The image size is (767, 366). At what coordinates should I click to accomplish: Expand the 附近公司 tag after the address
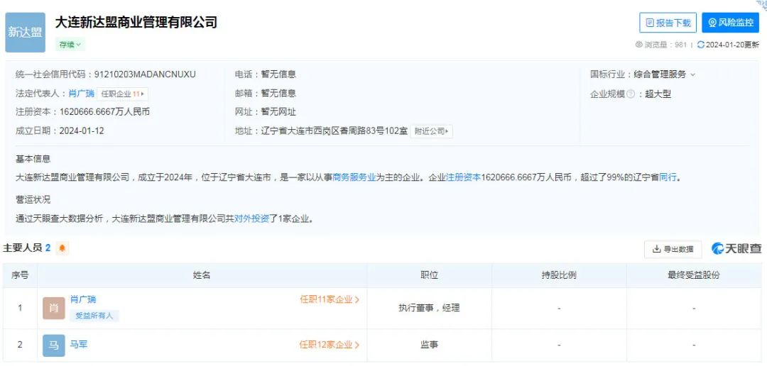[x=432, y=131]
